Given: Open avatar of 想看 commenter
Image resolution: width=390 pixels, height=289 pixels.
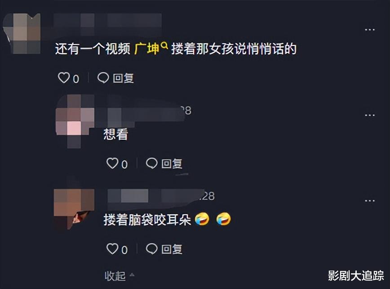Looking at the screenshot, I should pos(75,121).
